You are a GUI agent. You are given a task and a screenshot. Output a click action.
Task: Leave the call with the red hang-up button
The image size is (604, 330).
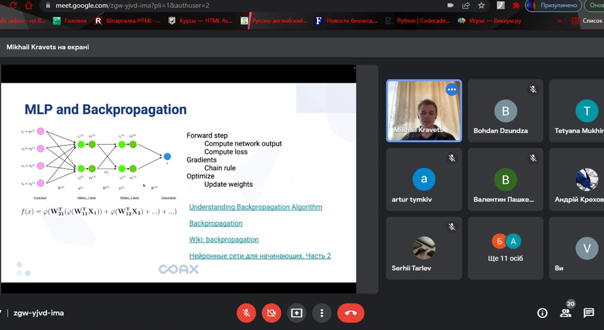tap(350, 313)
